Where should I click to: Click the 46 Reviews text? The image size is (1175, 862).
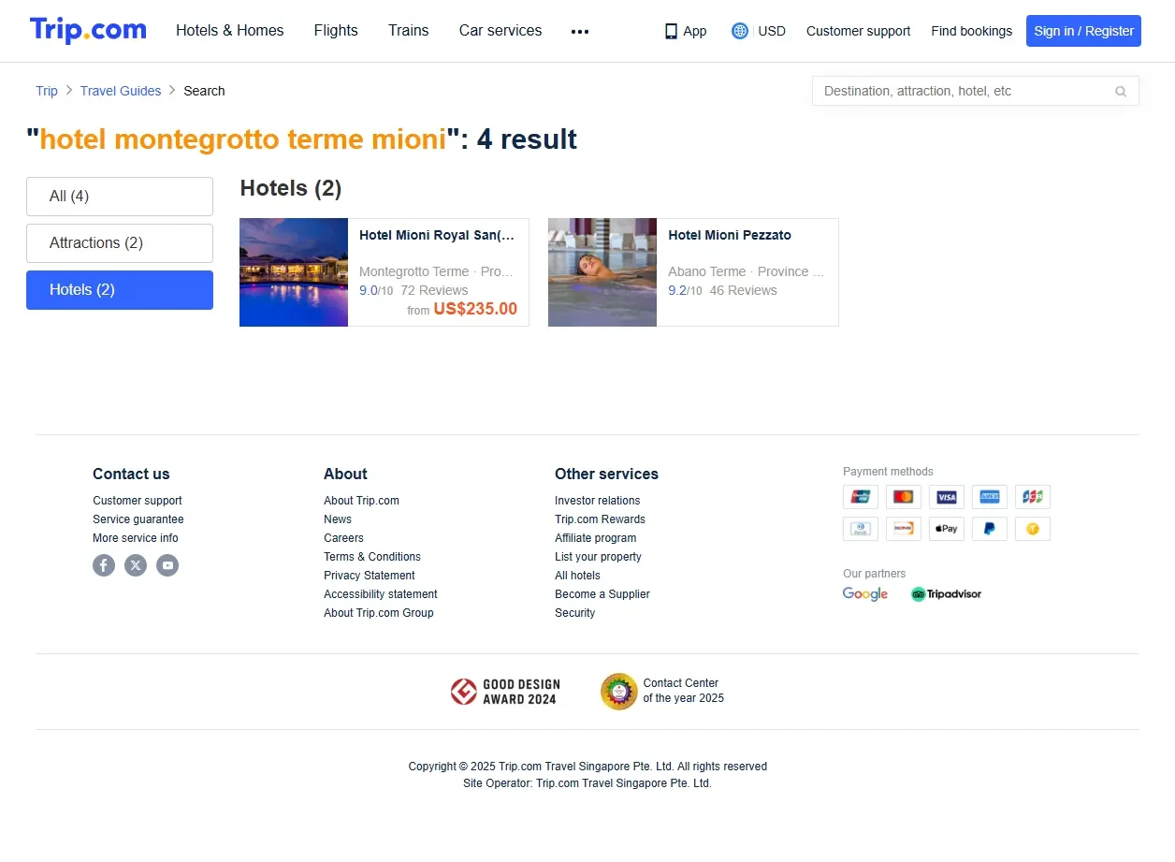[743, 290]
